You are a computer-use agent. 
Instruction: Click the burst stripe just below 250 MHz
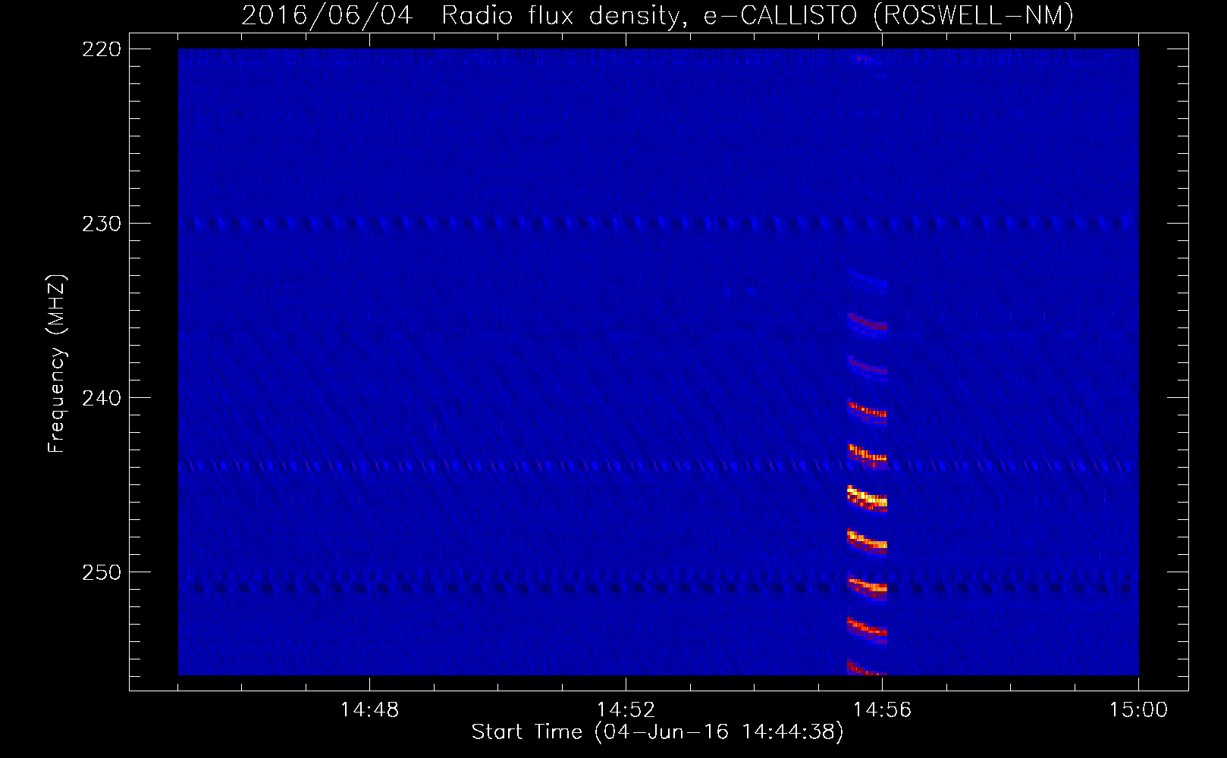[867, 586]
